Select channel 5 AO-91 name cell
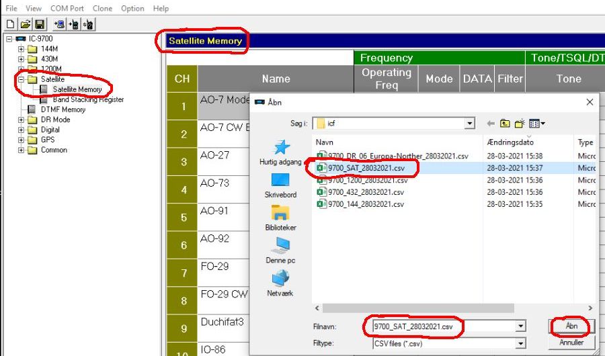 click(223, 217)
